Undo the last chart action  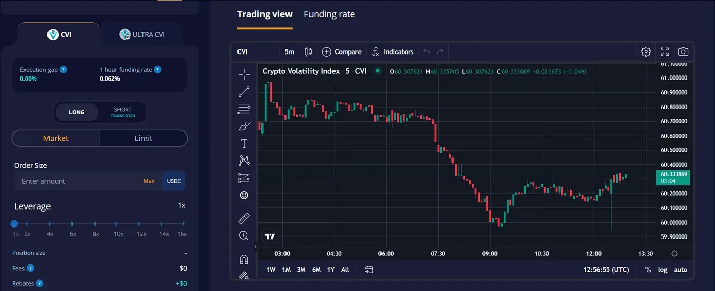tap(427, 51)
